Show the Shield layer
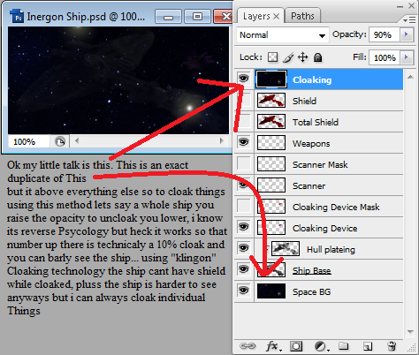 tap(244, 101)
